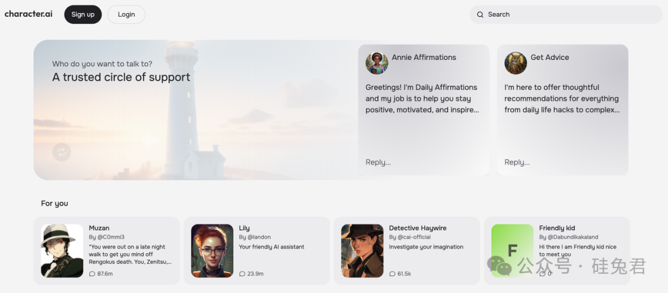Click chat count icon under Lily
The width and height of the screenshot is (668, 293).
pyautogui.click(x=242, y=274)
